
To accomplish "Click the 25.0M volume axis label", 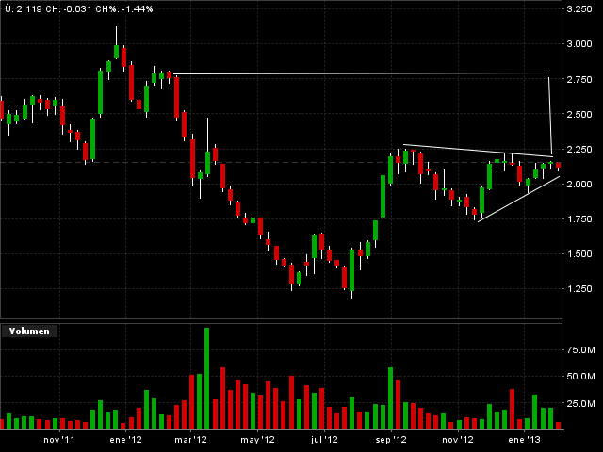I will [580, 403].
